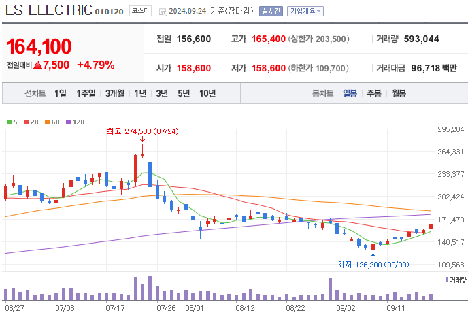Select the 5년 line chart tab
The height and width of the screenshot is (317, 468).
coord(184,93)
